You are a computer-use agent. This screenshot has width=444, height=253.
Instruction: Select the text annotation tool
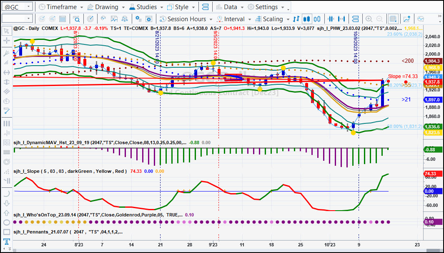tap(7, 241)
